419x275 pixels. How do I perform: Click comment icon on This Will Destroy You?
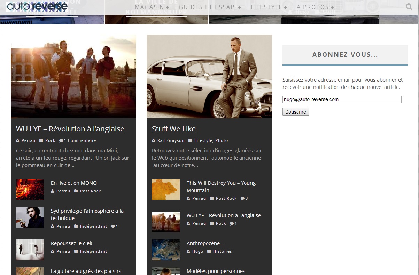coord(242,198)
